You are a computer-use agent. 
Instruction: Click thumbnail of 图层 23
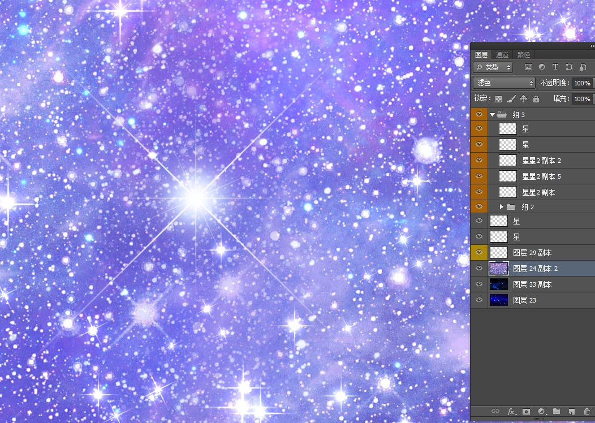tap(499, 300)
